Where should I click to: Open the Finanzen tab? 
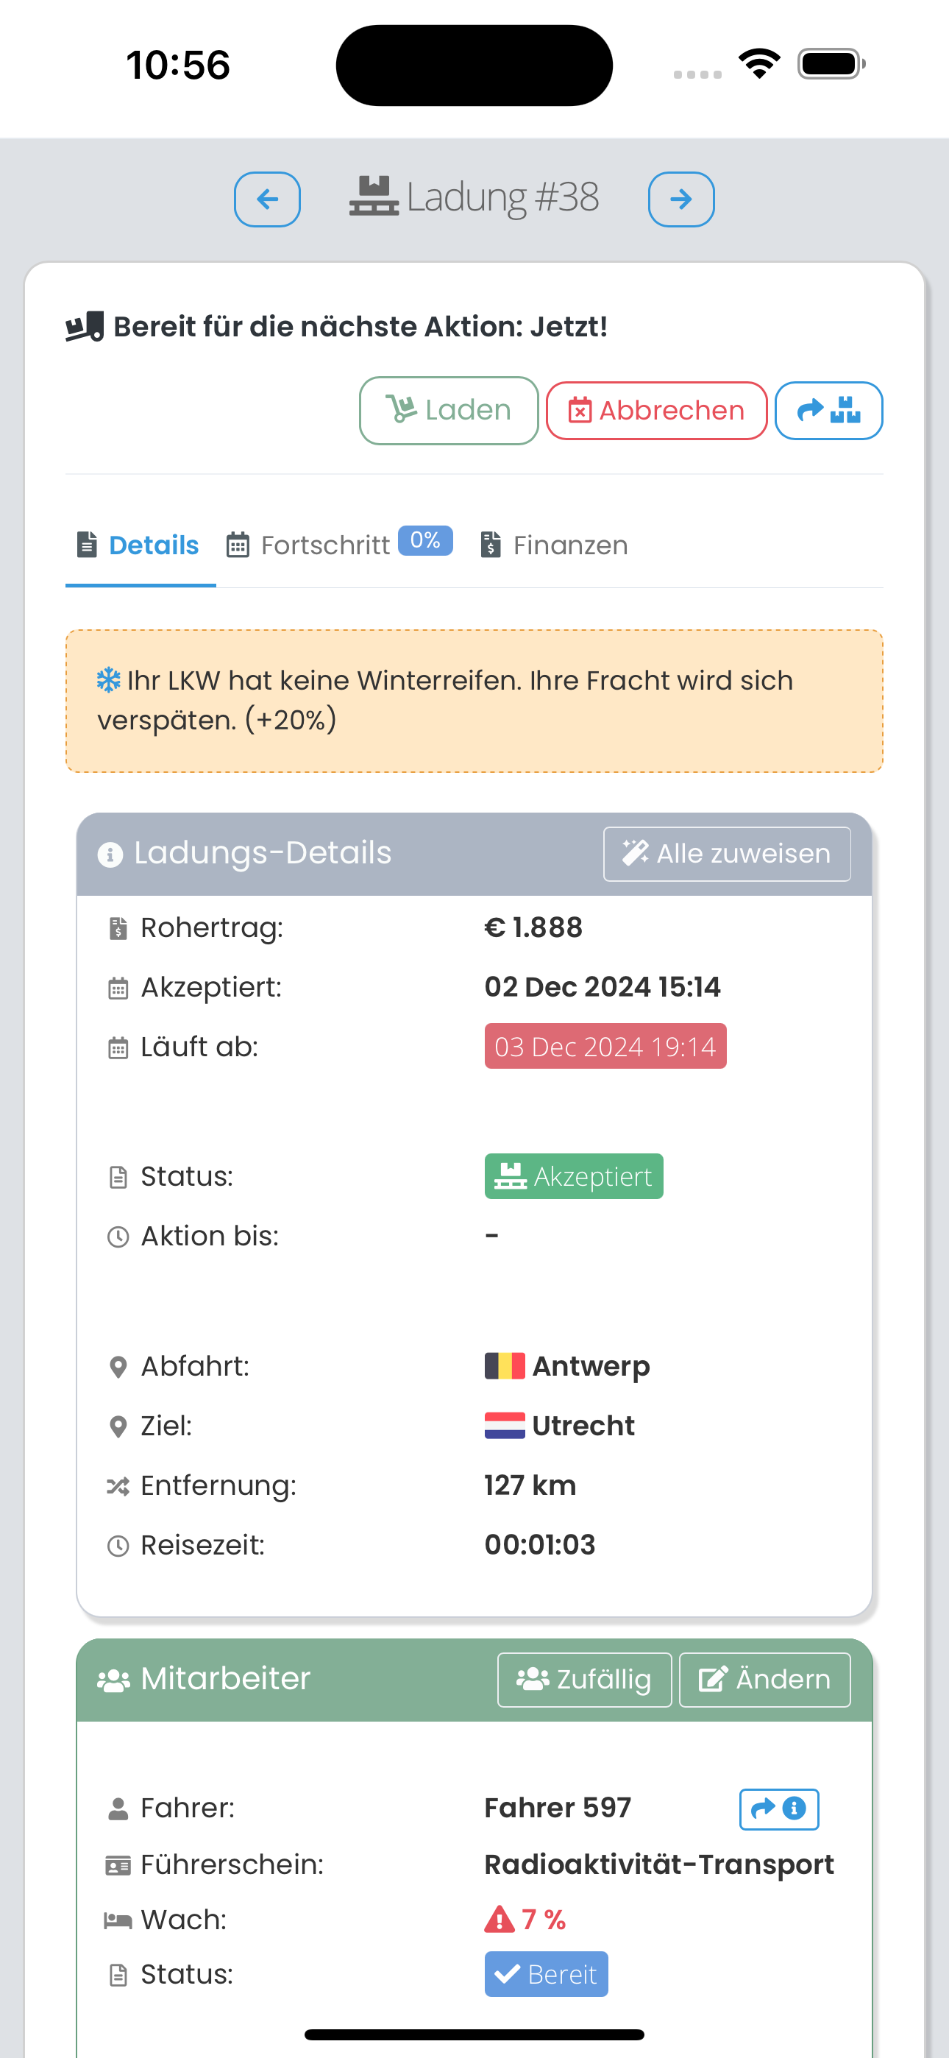coord(555,545)
